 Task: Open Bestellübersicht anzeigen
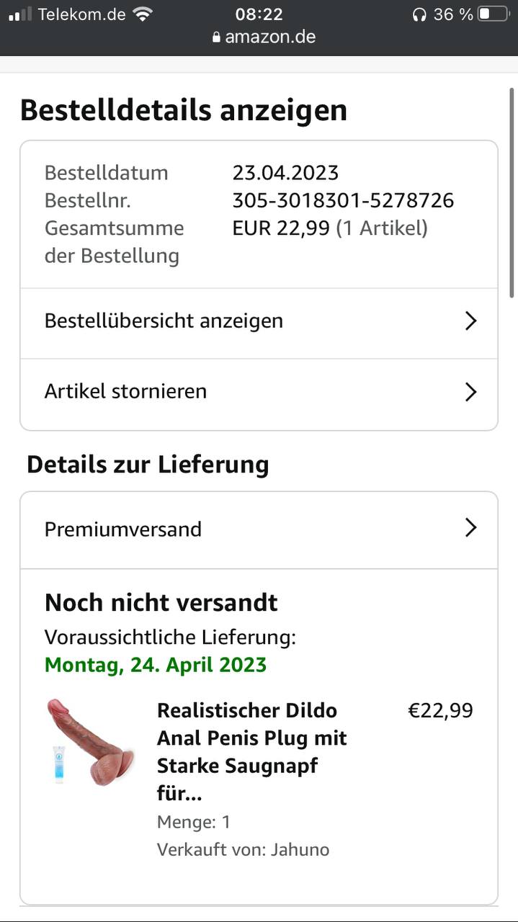pos(164,321)
